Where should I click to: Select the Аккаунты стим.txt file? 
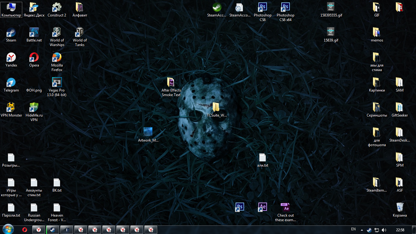point(34,187)
